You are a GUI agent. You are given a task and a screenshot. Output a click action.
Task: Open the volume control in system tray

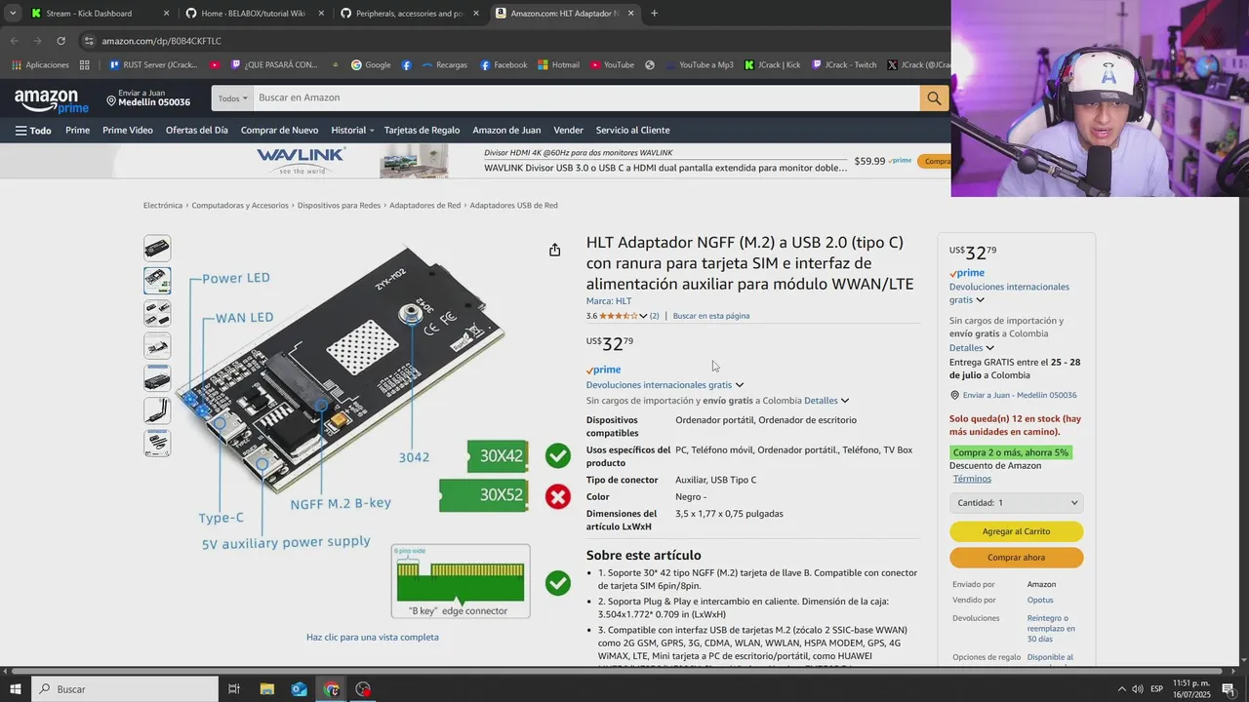pos(1137,689)
